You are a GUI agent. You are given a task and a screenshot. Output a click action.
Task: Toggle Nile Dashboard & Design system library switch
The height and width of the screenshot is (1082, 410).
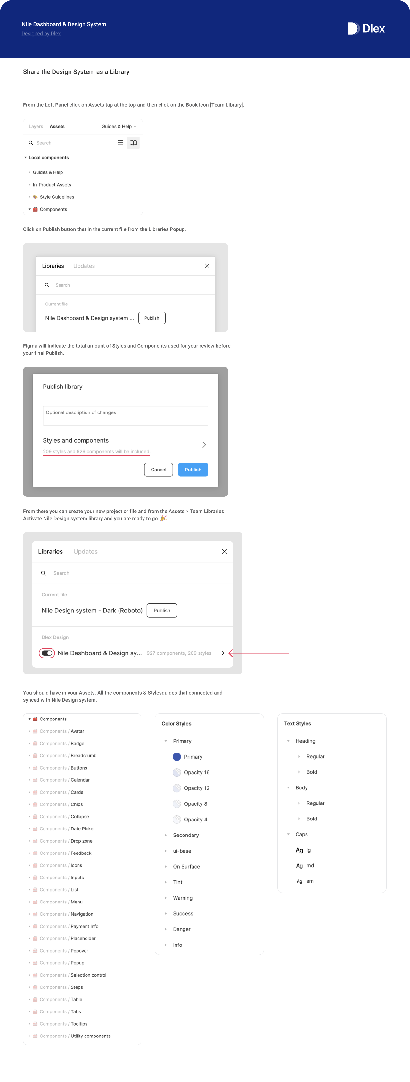[47, 653]
